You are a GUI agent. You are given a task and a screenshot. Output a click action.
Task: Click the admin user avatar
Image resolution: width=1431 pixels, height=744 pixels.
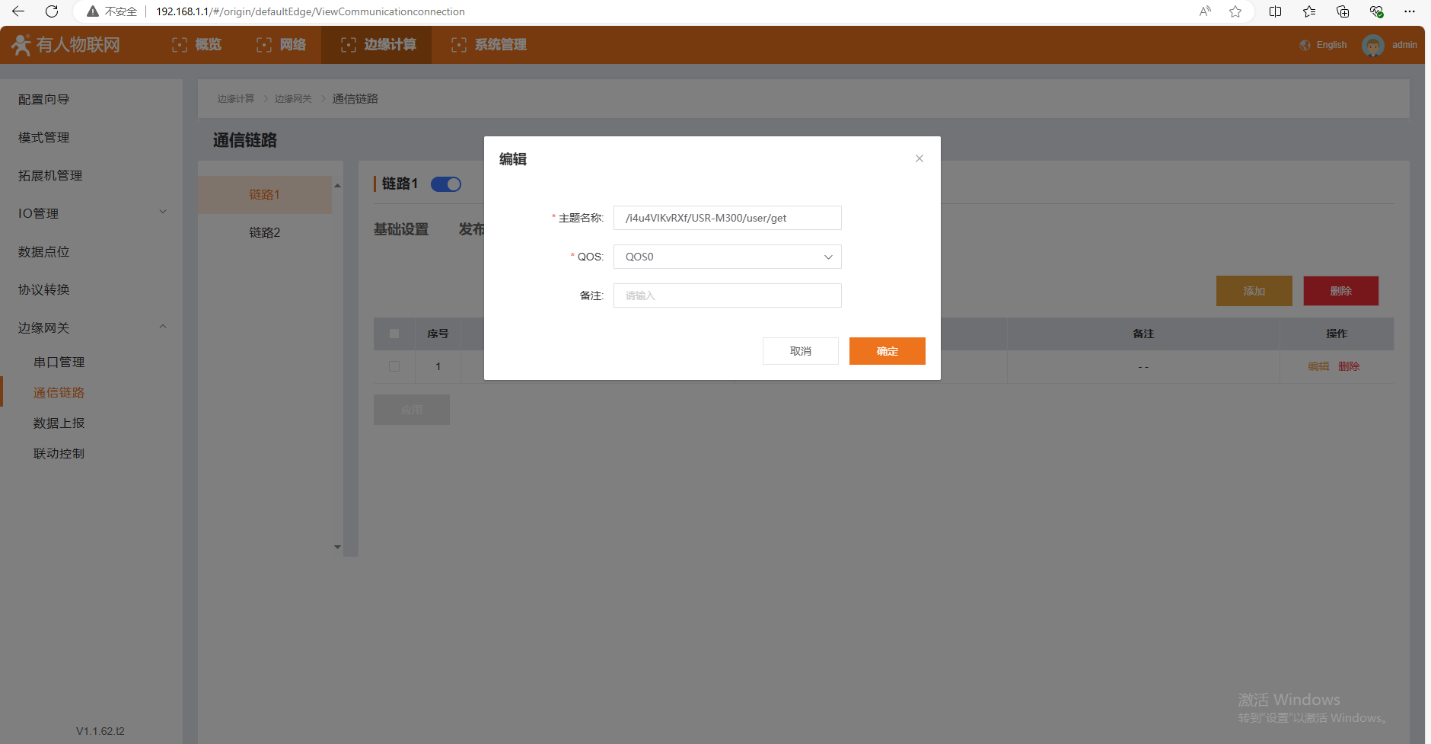click(1372, 46)
